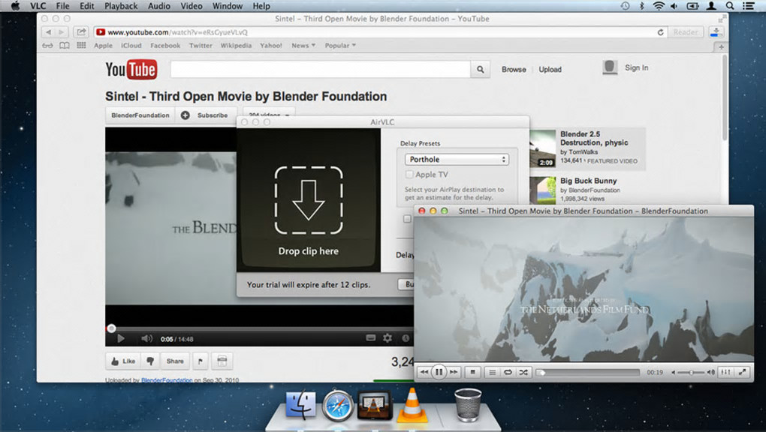Dislike the Sintel video
This screenshot has height=432, width=766.
(x=150, y=361)
